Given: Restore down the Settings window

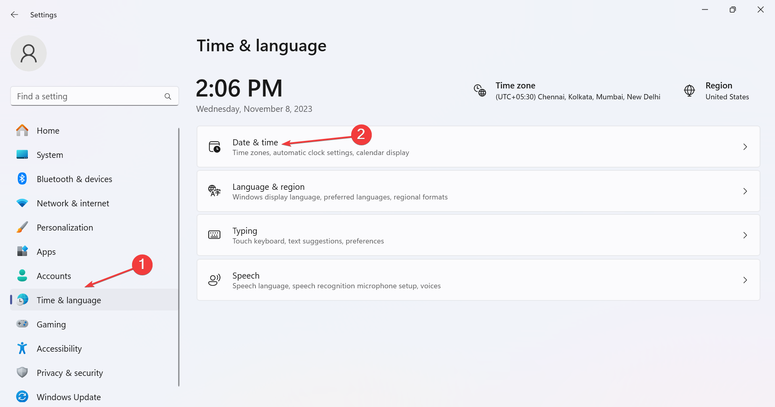Looking at the screenshot, I should pyautogui.click(x=733, y=9).
